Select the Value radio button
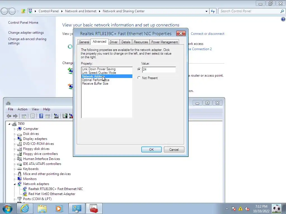The width and height of the screenshot is (286, 214). point(139,69)
